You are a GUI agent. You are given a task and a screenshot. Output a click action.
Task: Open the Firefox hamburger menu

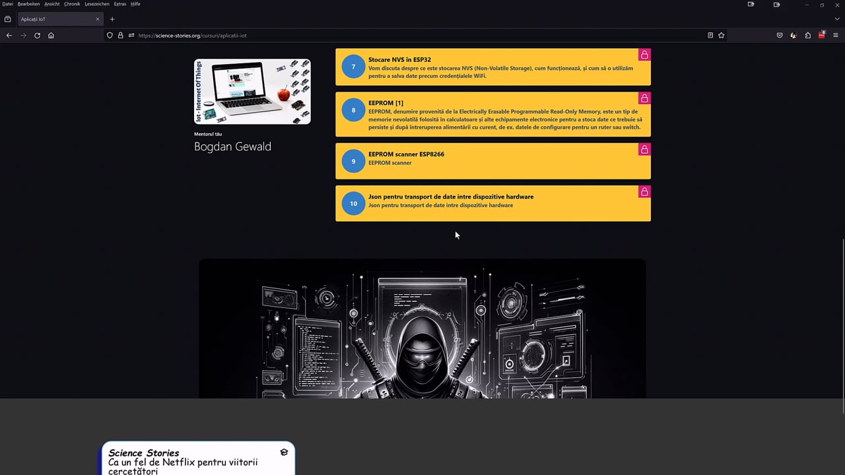click(835, 35)
